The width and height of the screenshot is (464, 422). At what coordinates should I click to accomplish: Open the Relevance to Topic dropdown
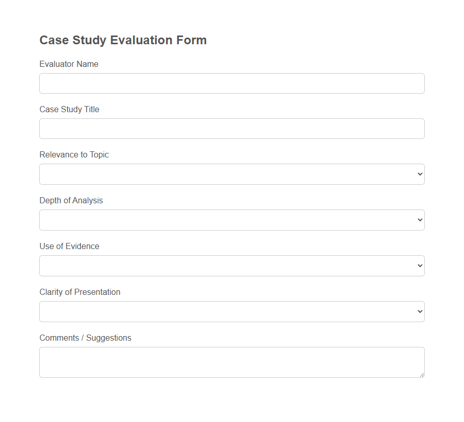(x=232, y=174)
